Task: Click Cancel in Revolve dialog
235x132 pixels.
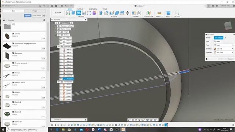Action: 230,59
